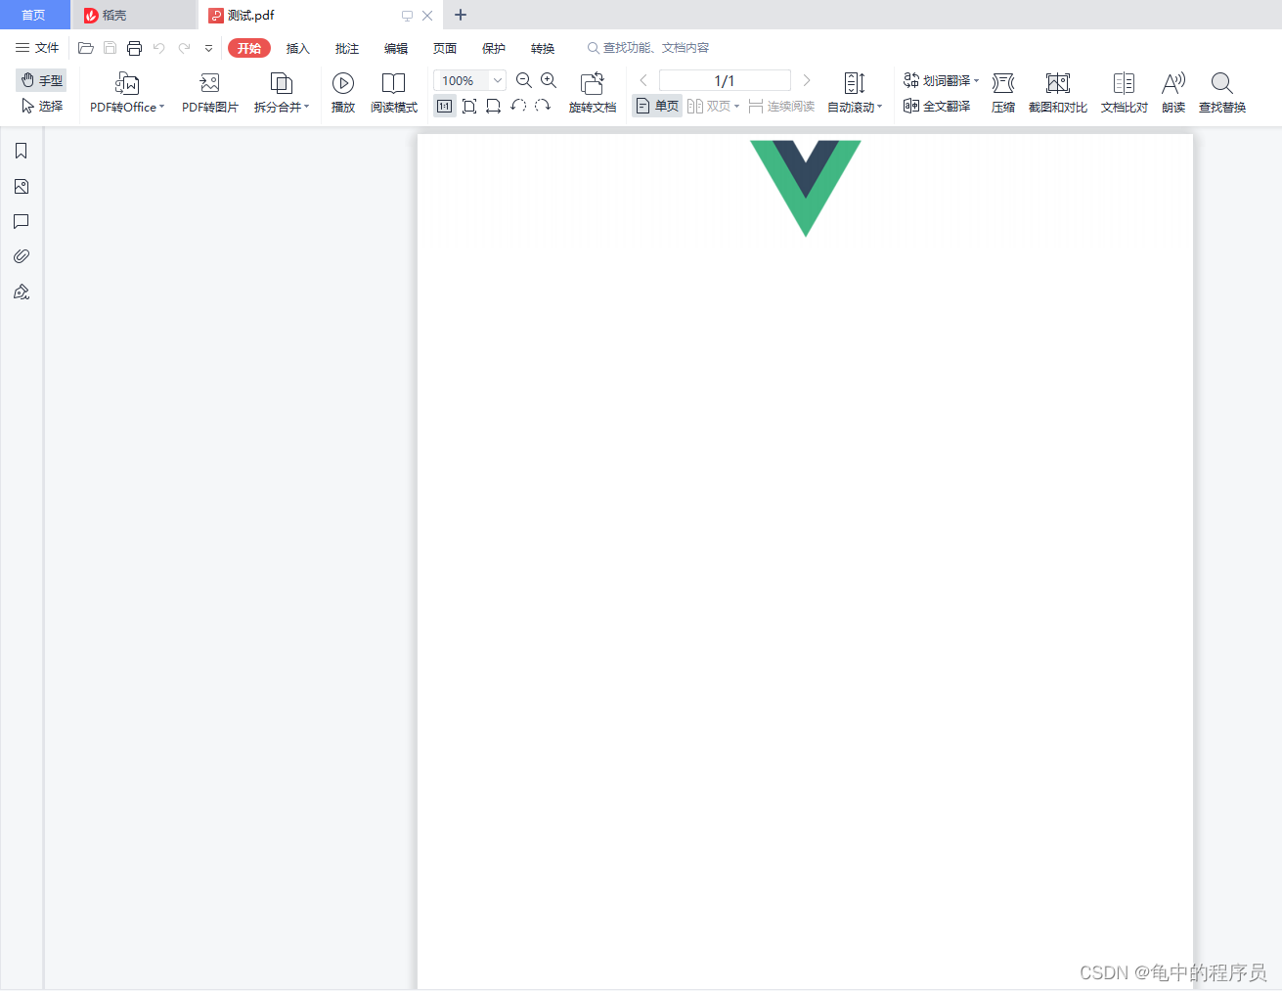Rotate view clockwise
This screenshot has height=991, width=1282.
click(x=543, y=106)
